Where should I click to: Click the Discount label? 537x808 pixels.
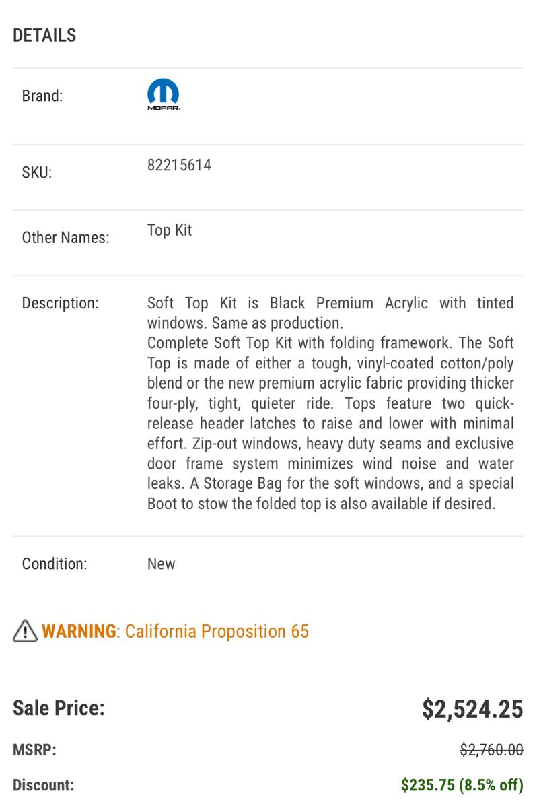tap(43, 785)
